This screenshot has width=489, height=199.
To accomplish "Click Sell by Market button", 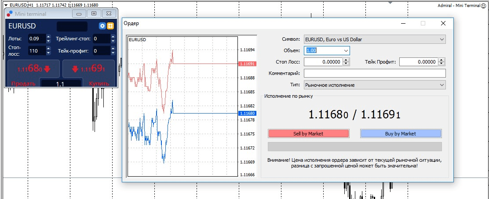I will click(308, 134).
